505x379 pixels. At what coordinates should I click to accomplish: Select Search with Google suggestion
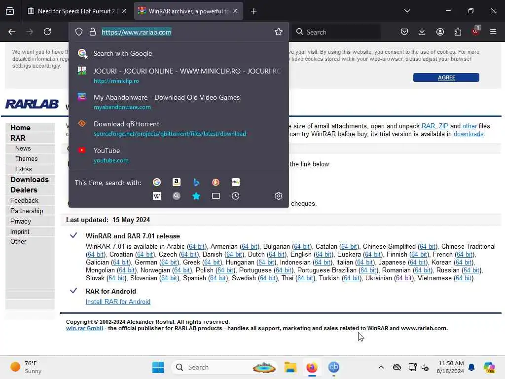point(179,53)
